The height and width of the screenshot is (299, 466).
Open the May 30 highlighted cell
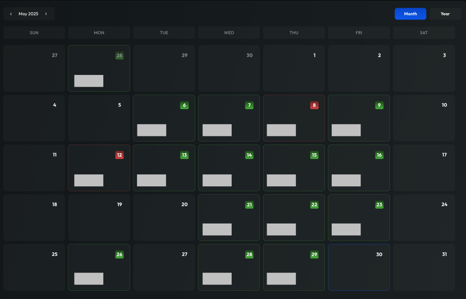pos(359,267)
